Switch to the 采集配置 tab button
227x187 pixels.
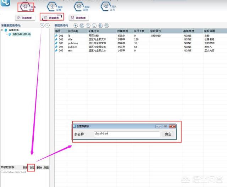[25, 18]
